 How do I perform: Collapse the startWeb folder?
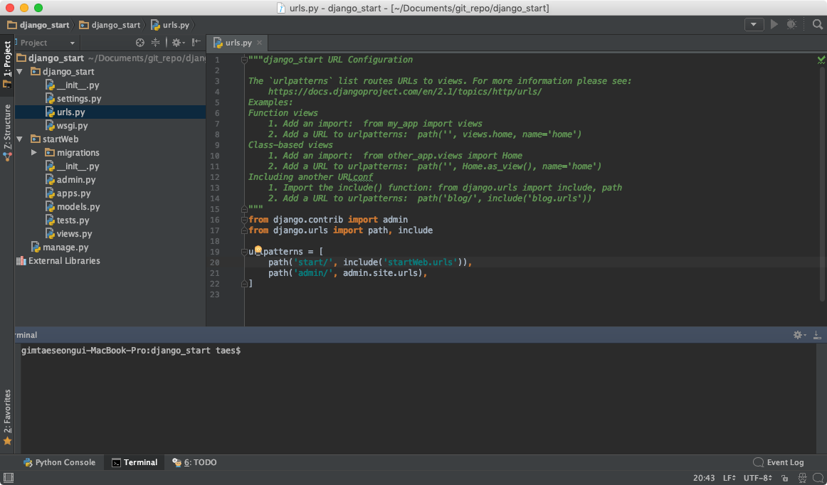[x=19, y=139]
